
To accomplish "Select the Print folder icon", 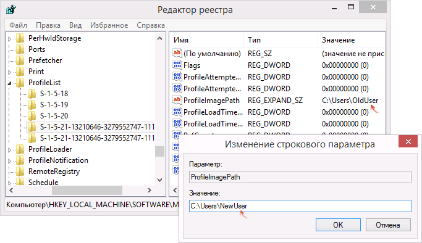I will pos(20,72).
